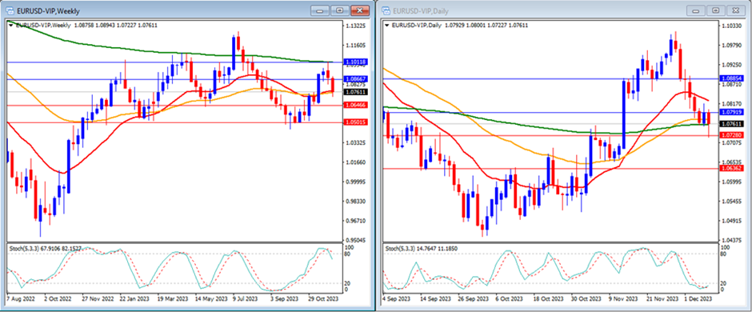
Task: Click the blue 1.07919 price level label
Action: pyautogui.click(x=731, y=112)
